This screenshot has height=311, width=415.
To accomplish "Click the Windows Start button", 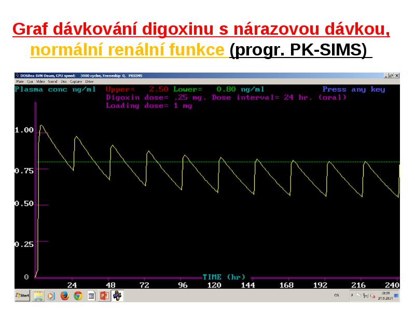I will 22,295.
